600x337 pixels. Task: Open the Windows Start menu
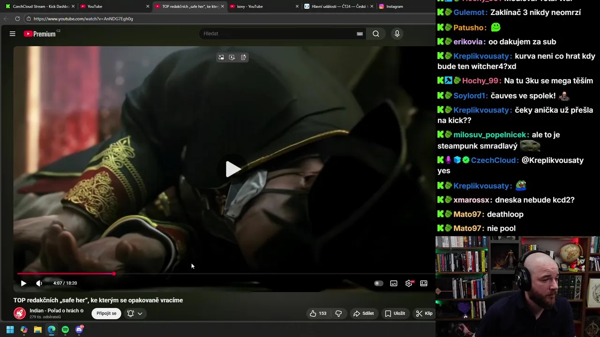(10, 330)
